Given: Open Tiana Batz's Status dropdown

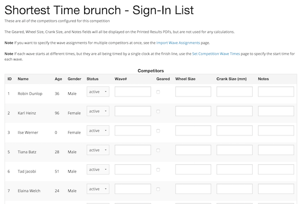Looking at the screenshot, I should click(98, 150).
